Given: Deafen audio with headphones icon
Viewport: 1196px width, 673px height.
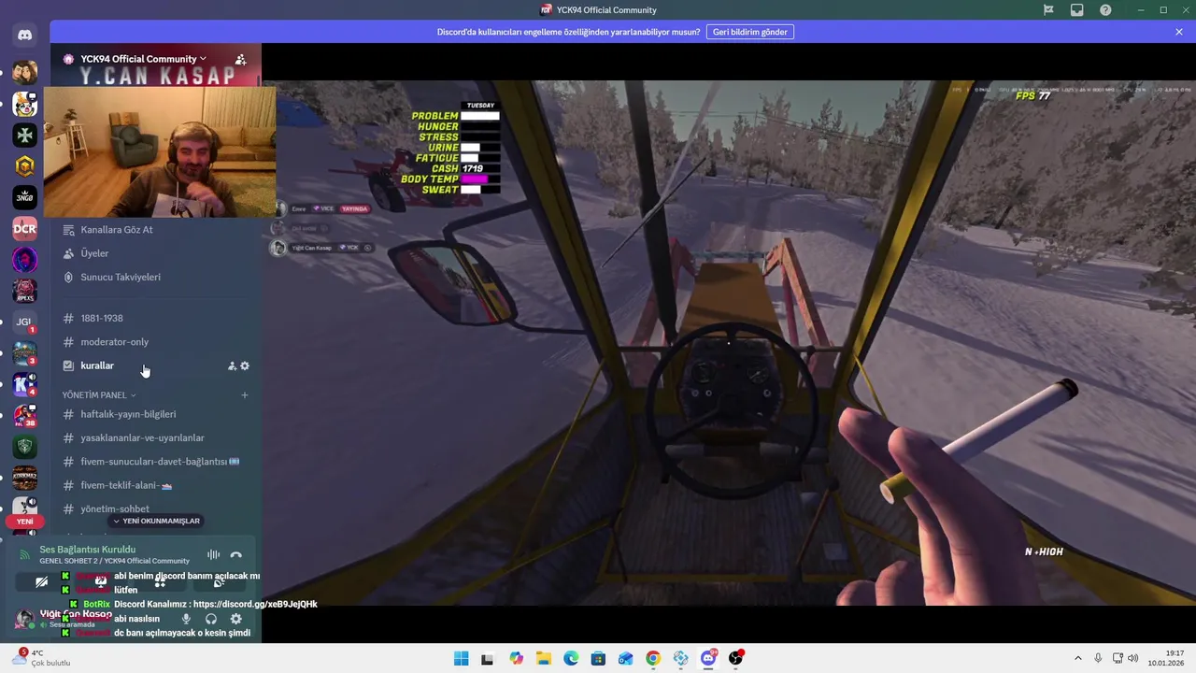Looking at the screenshot, I should tap(211, 619).
